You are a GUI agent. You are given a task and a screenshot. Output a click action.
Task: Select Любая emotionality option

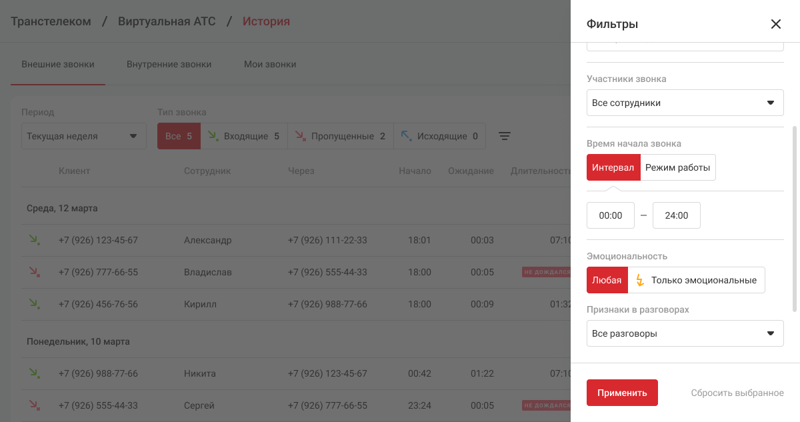[606, 280]
